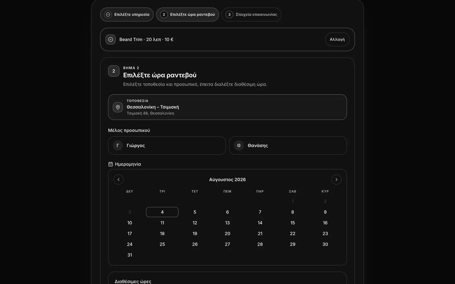Select staff member Γιώργος
Viewport: 455px width, 284px height.
[167, 145]
